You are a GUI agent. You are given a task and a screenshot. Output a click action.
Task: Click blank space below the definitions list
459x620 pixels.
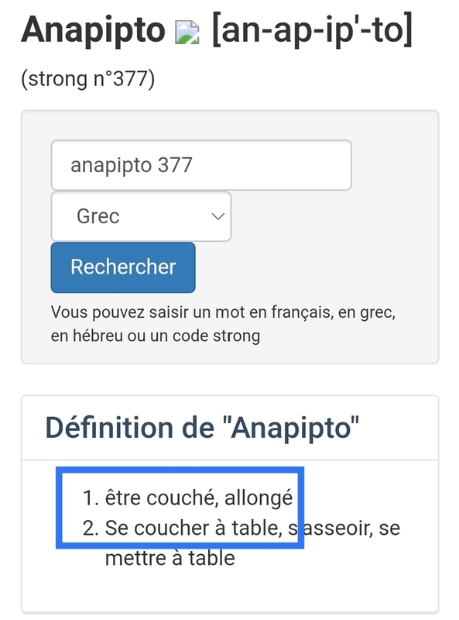(x=229, y=591)
